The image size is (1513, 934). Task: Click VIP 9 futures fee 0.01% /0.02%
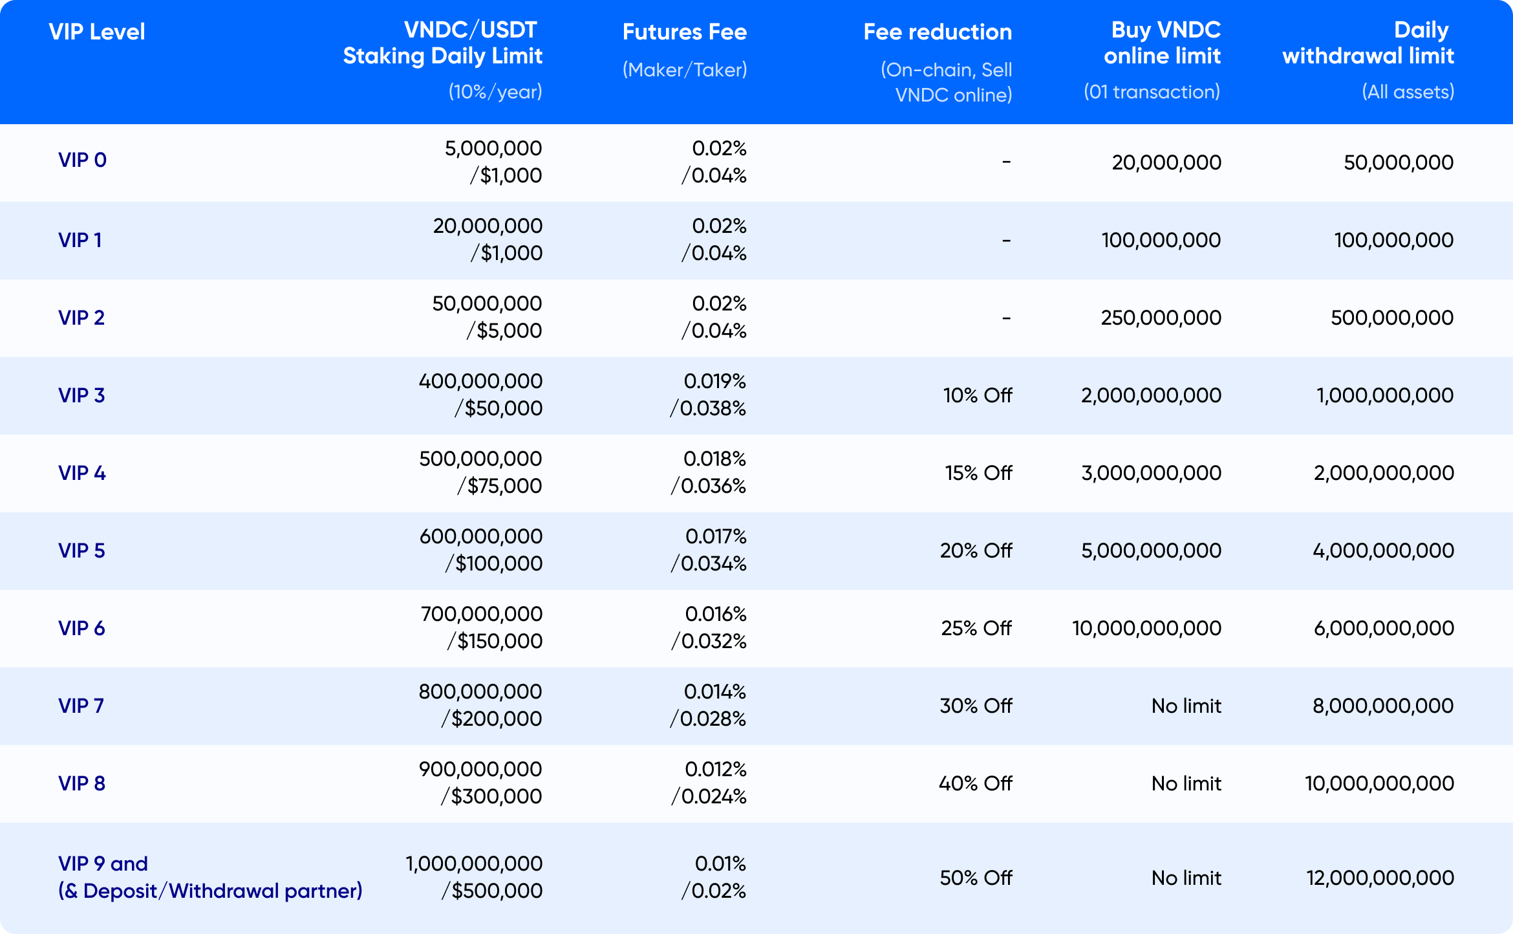[714, 877]
